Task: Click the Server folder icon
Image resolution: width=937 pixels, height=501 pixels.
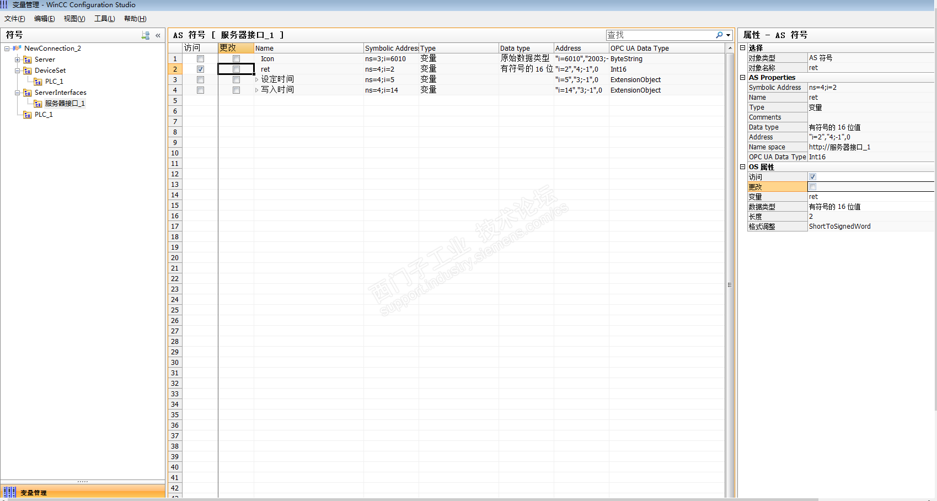Action: point(28,60)
